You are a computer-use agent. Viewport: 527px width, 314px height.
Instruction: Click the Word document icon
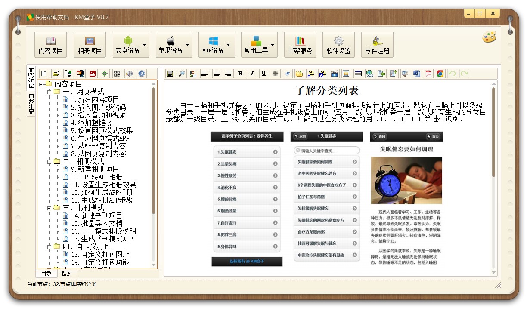click(x=416, y=74)
